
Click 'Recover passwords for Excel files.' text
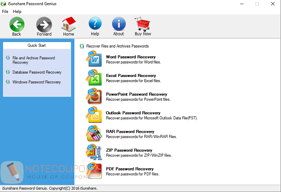click(x=134, y=81)
